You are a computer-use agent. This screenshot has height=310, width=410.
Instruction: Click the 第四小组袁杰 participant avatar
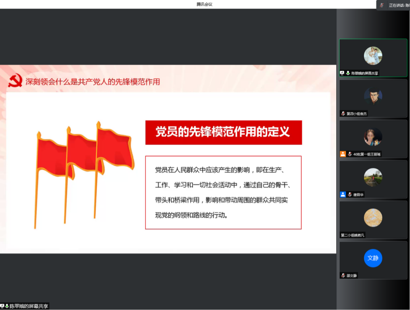(373, 96)
